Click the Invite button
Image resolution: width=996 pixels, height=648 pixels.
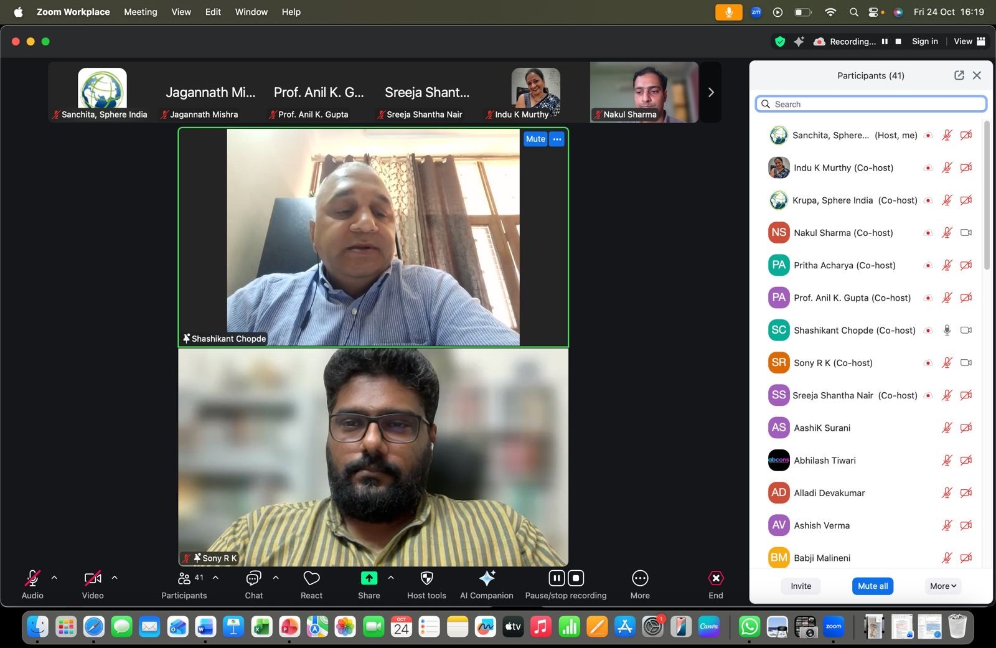801,586
